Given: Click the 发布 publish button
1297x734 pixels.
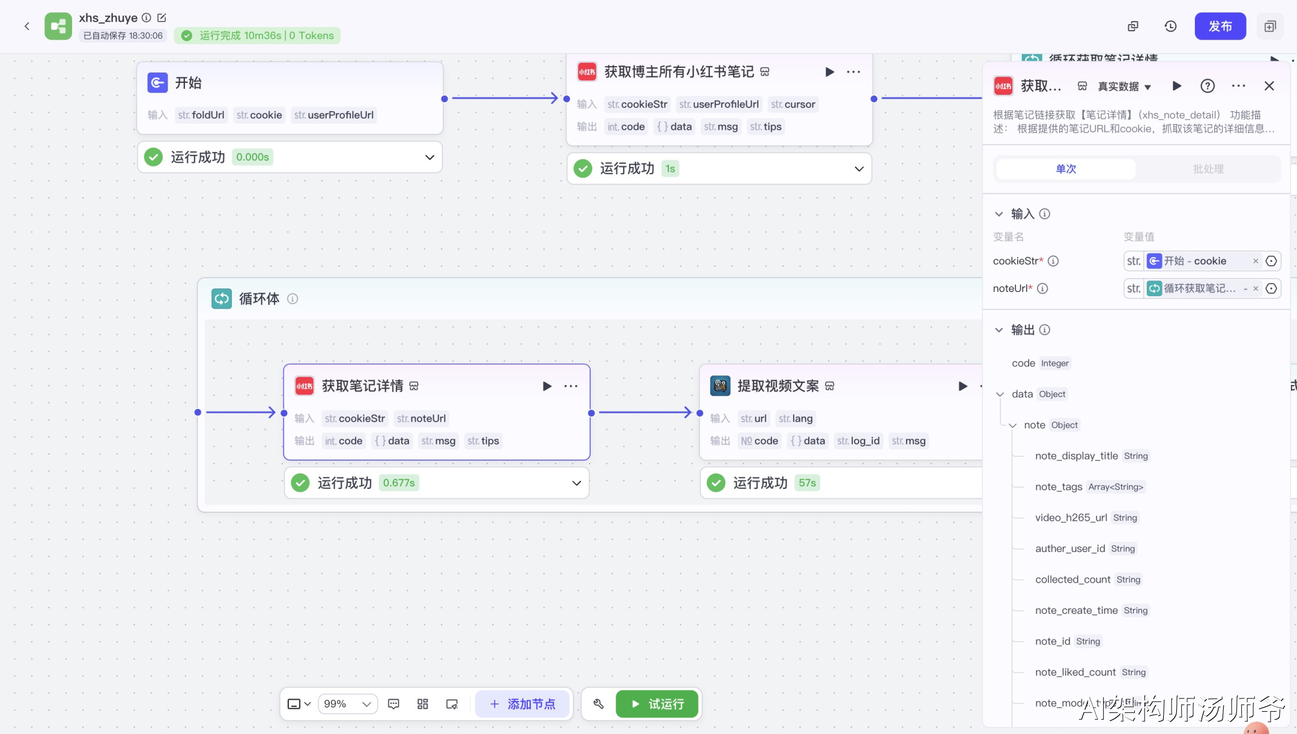Looking at the screenshot, I should tap(1220, 26).
